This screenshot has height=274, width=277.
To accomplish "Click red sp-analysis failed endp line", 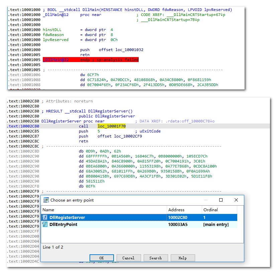I will tap(91, 60).
